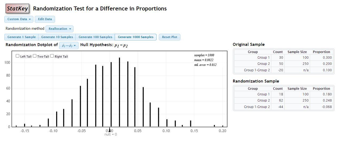Click the rightmost dot near 0.20
Image resolution: width=340 pixels, height=142 pixels.
(223, 126)
